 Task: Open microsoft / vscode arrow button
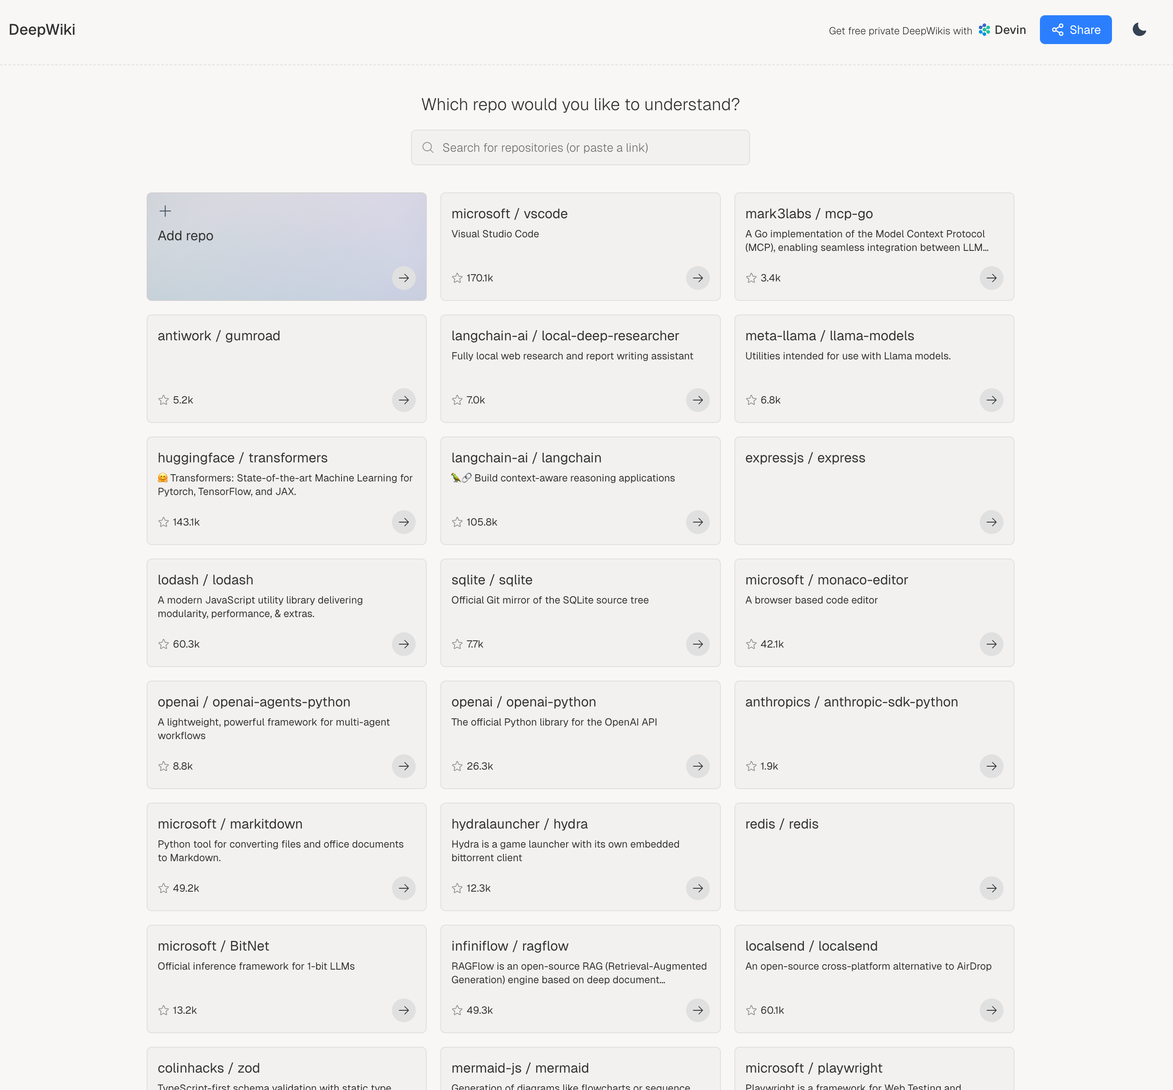tap(697, 278)
